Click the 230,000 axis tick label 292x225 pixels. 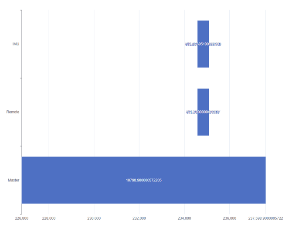94,218
